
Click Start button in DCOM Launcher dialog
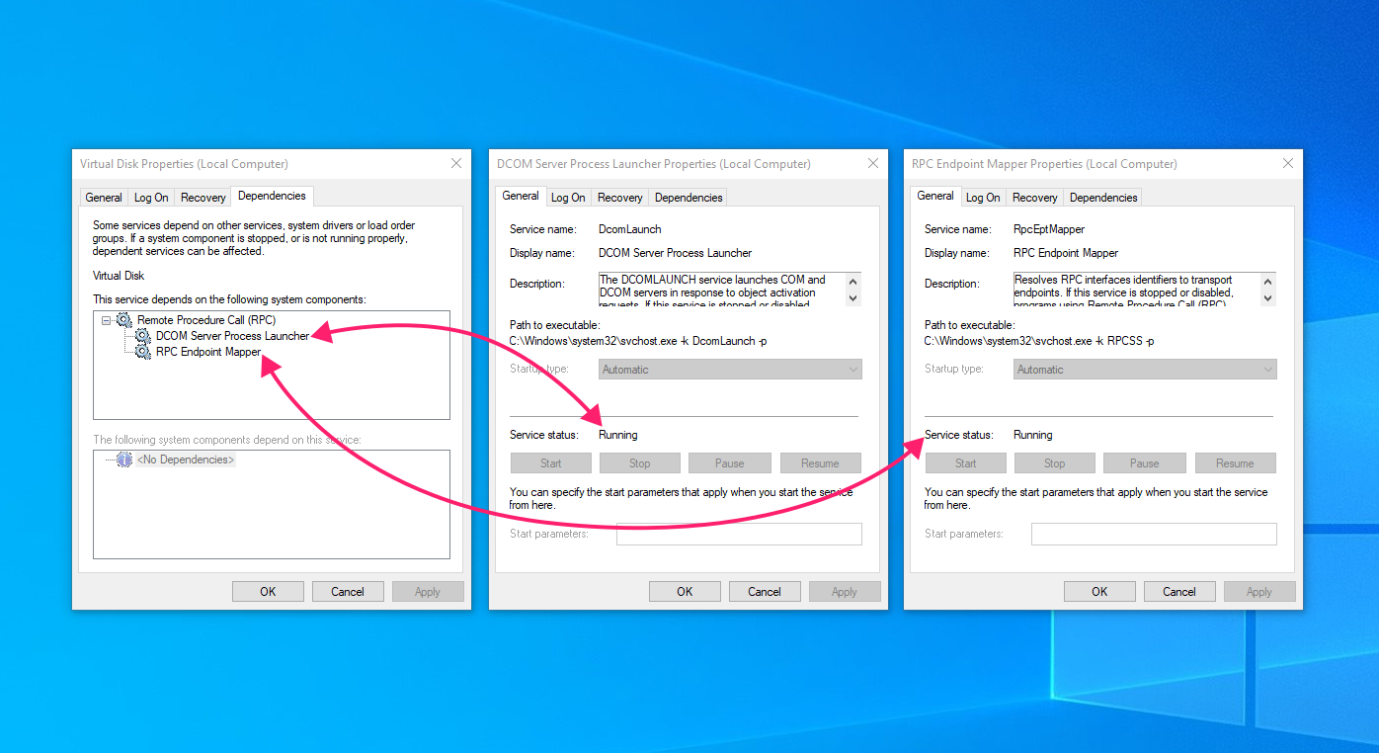[551, 463]
